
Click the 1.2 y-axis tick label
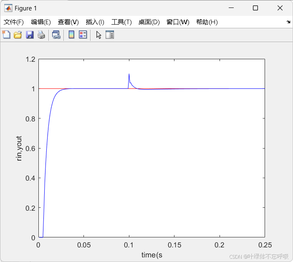[x=30, y=59]
